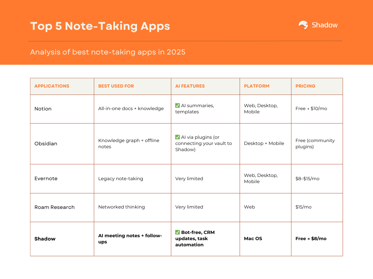Select the Evernote app entry
The width and height of the screenshot is (373, 279).
(x=46, y=178)
